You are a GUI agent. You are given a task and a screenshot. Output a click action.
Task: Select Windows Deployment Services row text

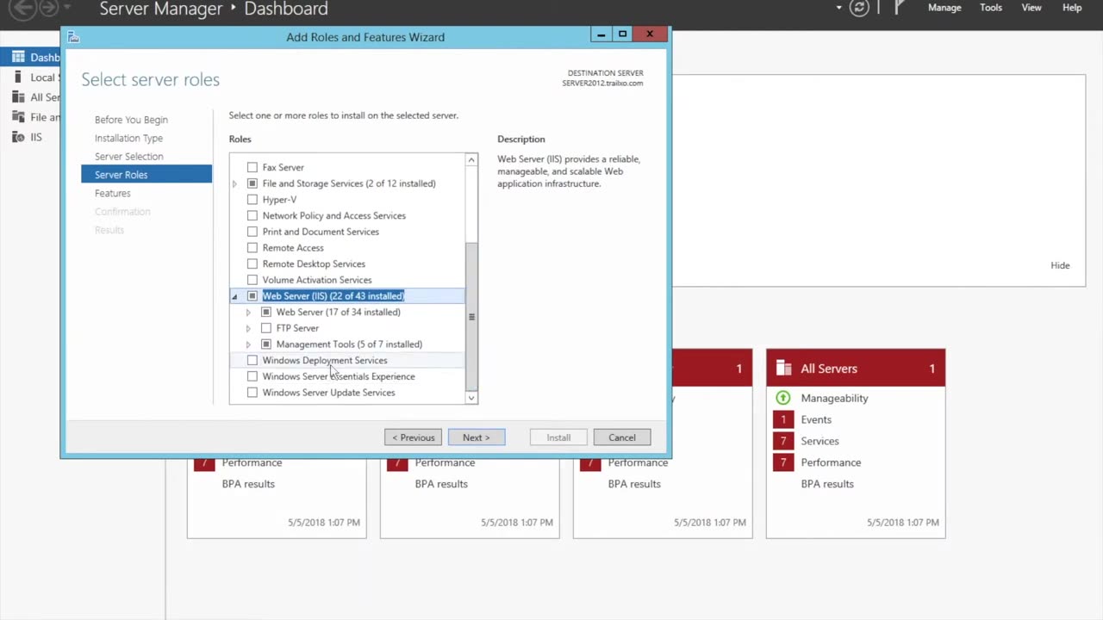point(325,360)
